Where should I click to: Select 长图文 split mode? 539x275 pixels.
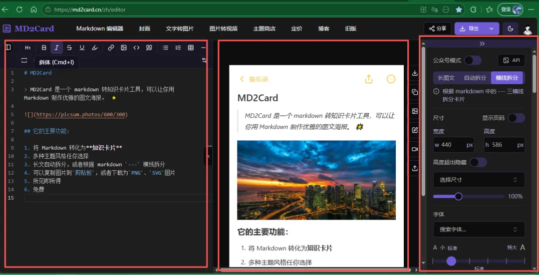446,78
